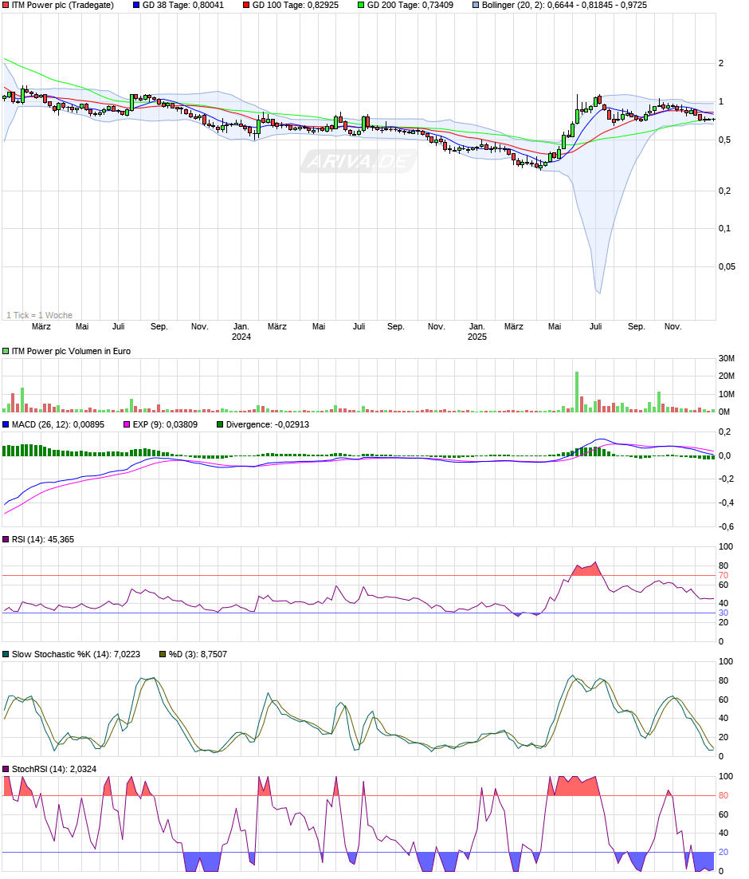This screenshot has height=879, width=749.
Task: Click the 'ITM Power plc Volumen in Euro' label
Action: 71,351
